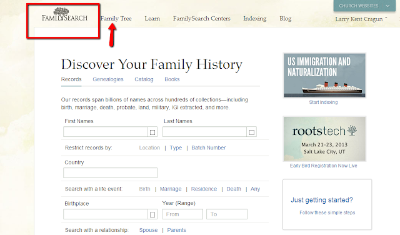Click the Birthplace input field
This screenshot has height=235, width=400.
106,214
